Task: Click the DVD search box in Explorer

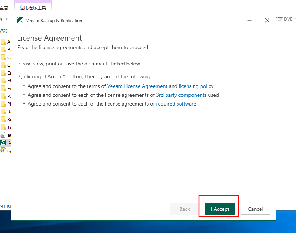Action: (286, 19)
